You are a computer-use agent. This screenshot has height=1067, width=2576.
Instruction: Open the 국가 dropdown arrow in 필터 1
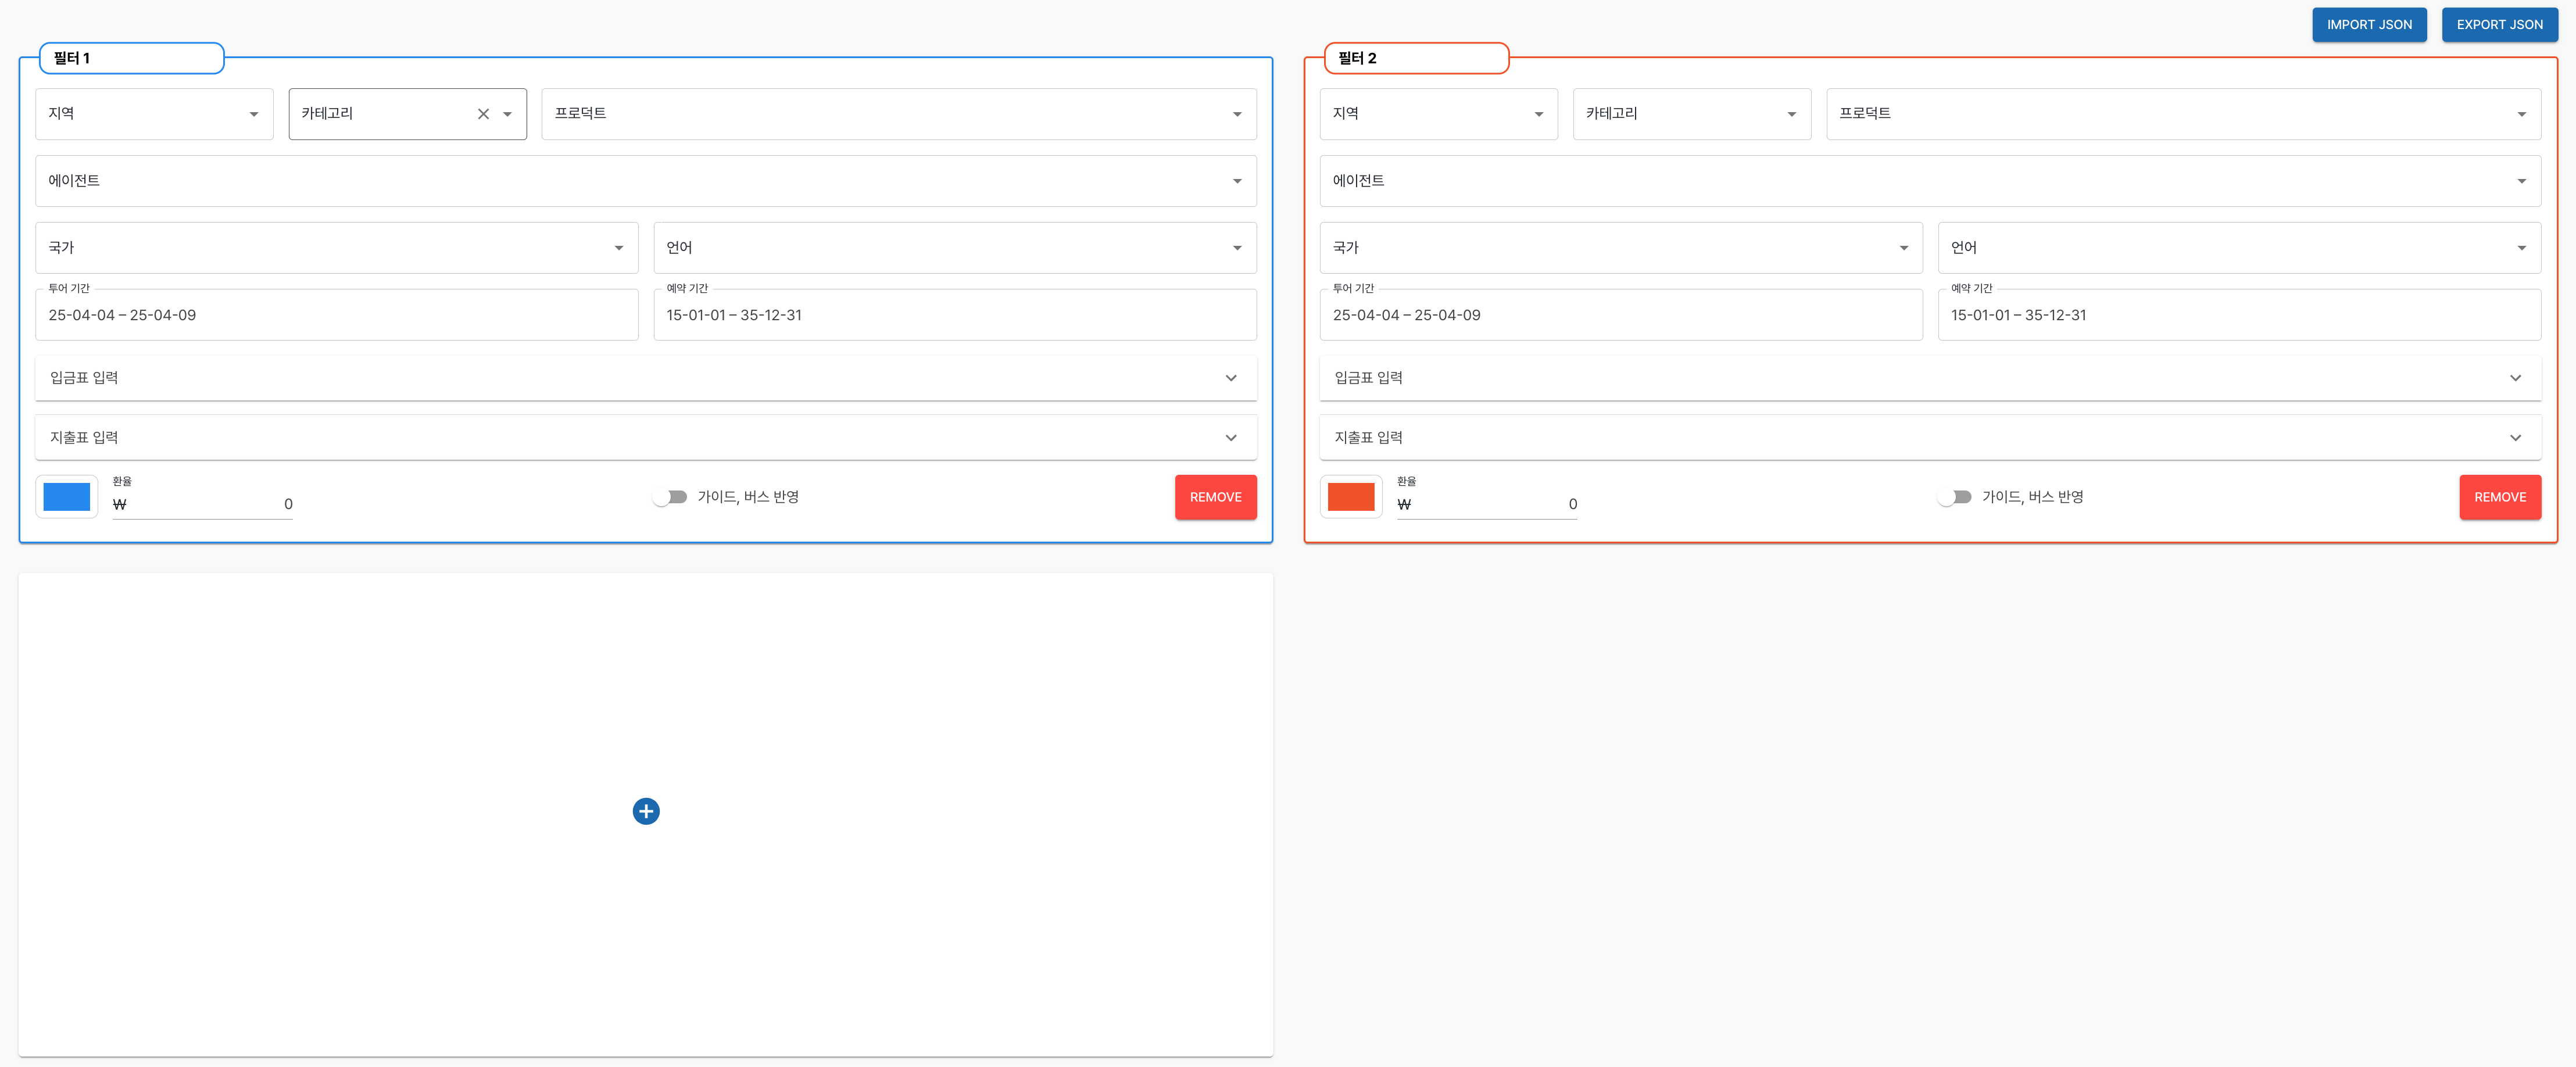pyautogui.click(x=619, y=248)
